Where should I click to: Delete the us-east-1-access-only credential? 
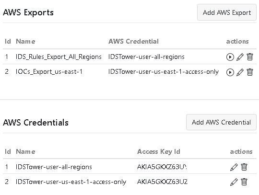(244, 182)
